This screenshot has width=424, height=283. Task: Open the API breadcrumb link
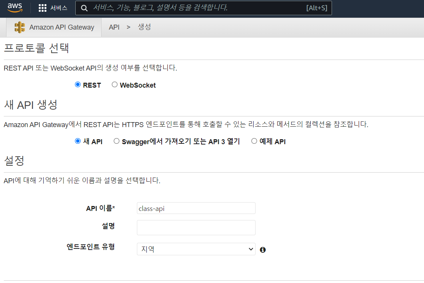(114, 27)
